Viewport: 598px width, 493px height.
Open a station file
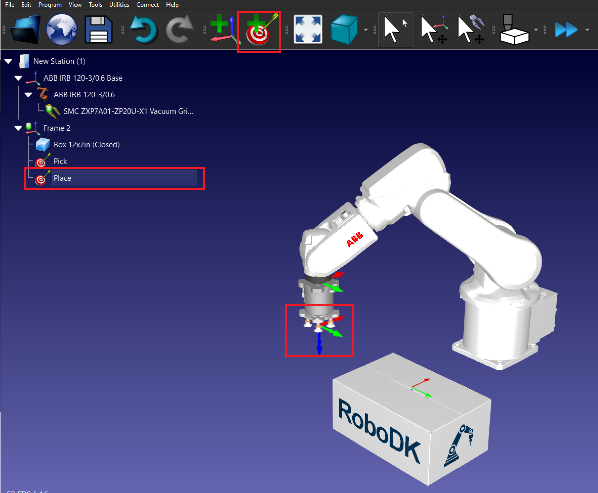tap(25, 29)
